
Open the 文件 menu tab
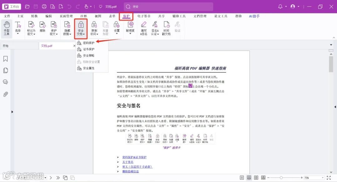tap(7, 16)
